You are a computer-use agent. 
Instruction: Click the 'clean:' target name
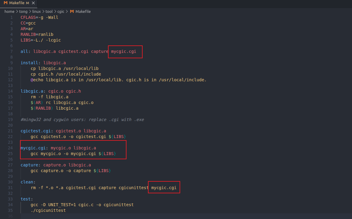(x=28, y=182)
